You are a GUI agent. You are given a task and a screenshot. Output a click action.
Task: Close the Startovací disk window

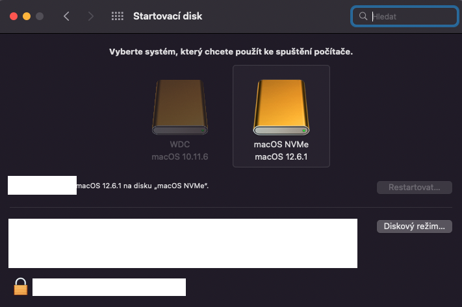(13, 16)
